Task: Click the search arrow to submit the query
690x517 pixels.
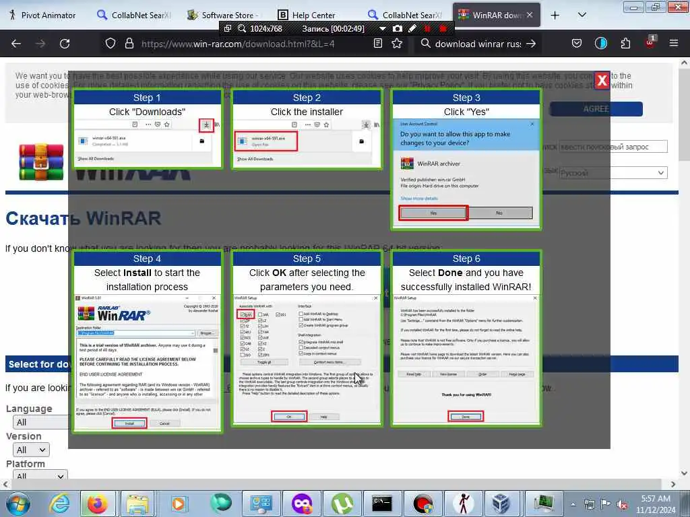Action: tap(531, 44)
